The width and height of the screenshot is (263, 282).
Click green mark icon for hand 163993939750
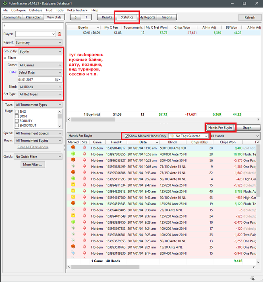[x=73, y=222]
